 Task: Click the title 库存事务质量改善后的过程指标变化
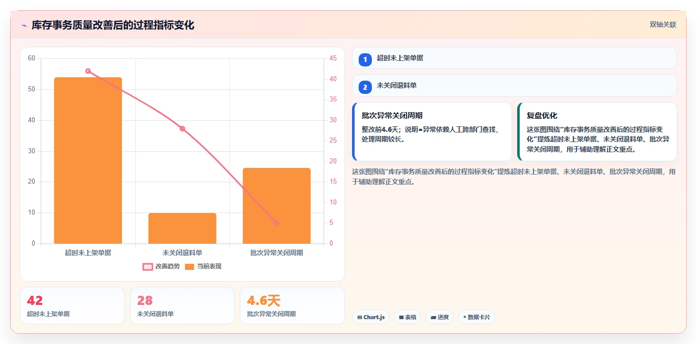(113, 25)
